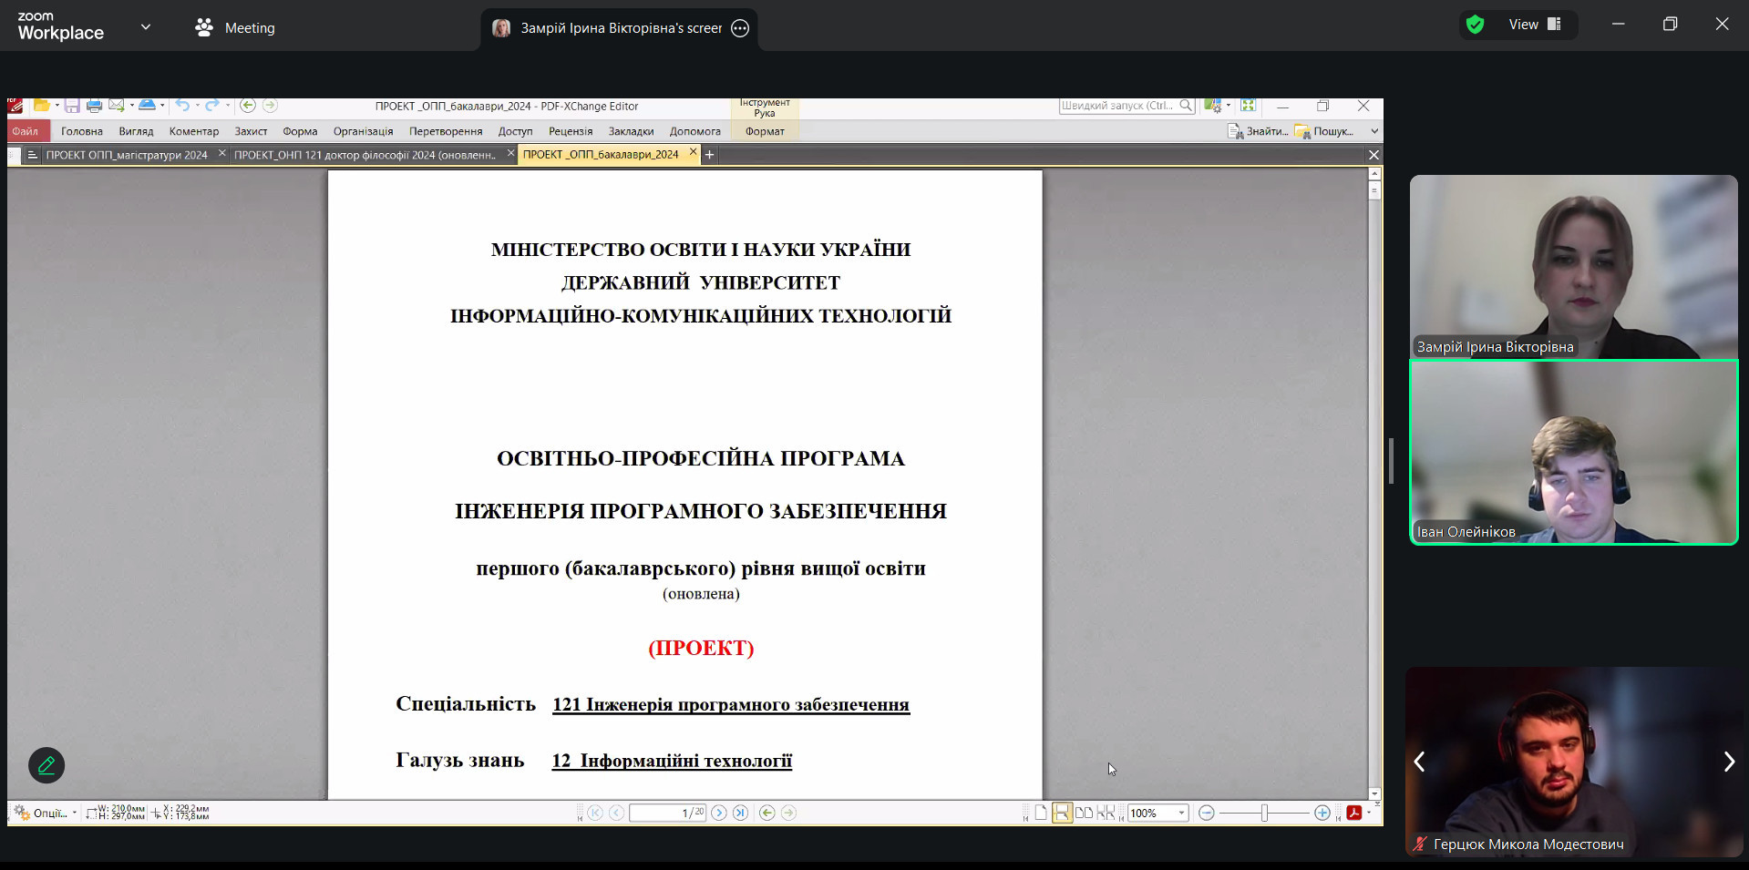Go to the next page arrow
Image resolution: width=1749 pixels, height=870 pixels.
pos(719,813)
